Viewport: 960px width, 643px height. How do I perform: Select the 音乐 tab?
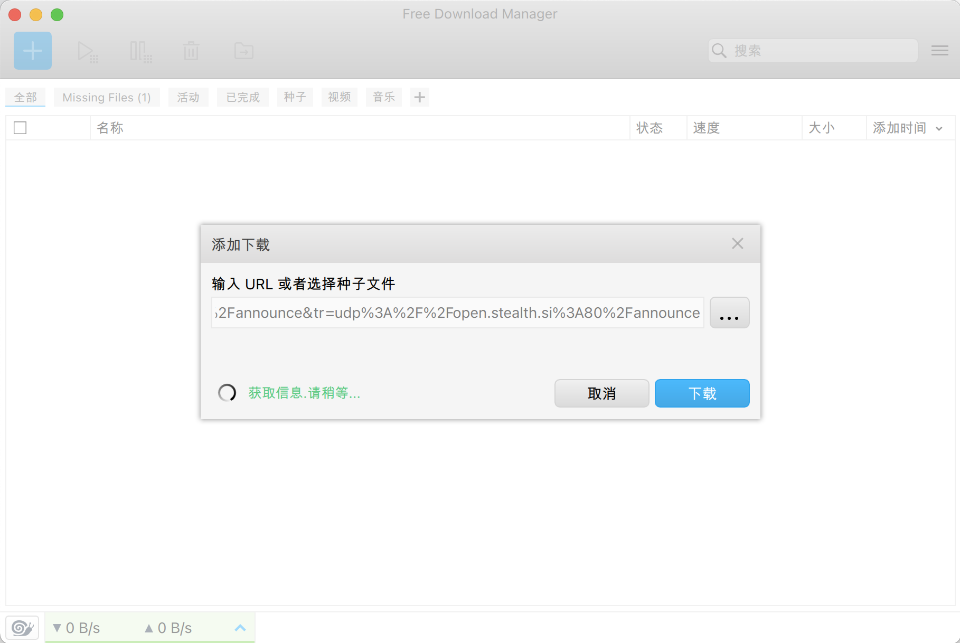[384, 97]
